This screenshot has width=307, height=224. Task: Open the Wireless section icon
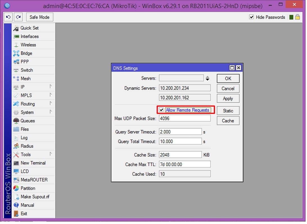click(x=16, y=45)
